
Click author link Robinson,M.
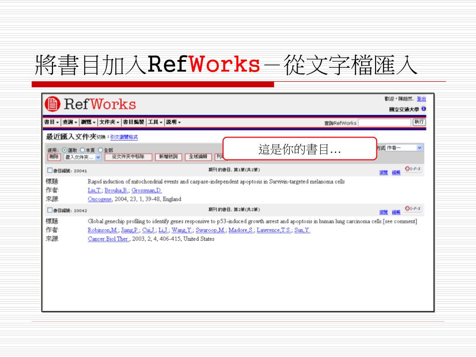click(103, 230)
